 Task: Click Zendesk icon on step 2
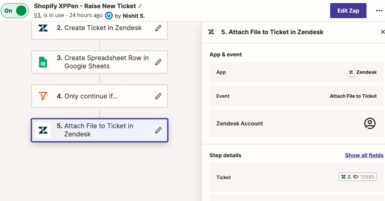click(43, 28)
